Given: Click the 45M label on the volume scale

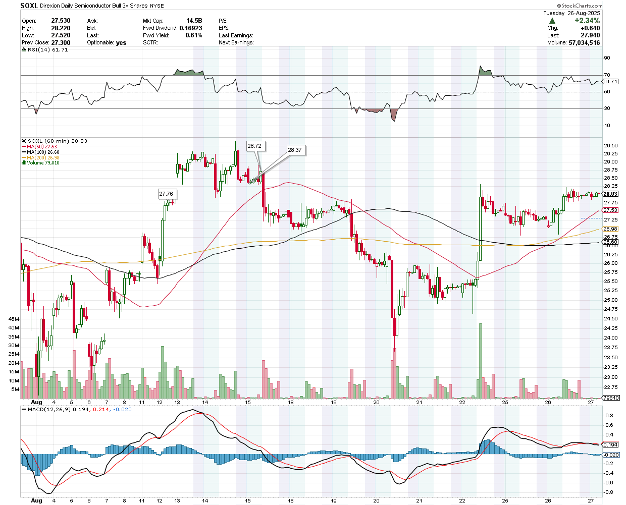Looking at the screenshot, I should click(x=14, y=319).
